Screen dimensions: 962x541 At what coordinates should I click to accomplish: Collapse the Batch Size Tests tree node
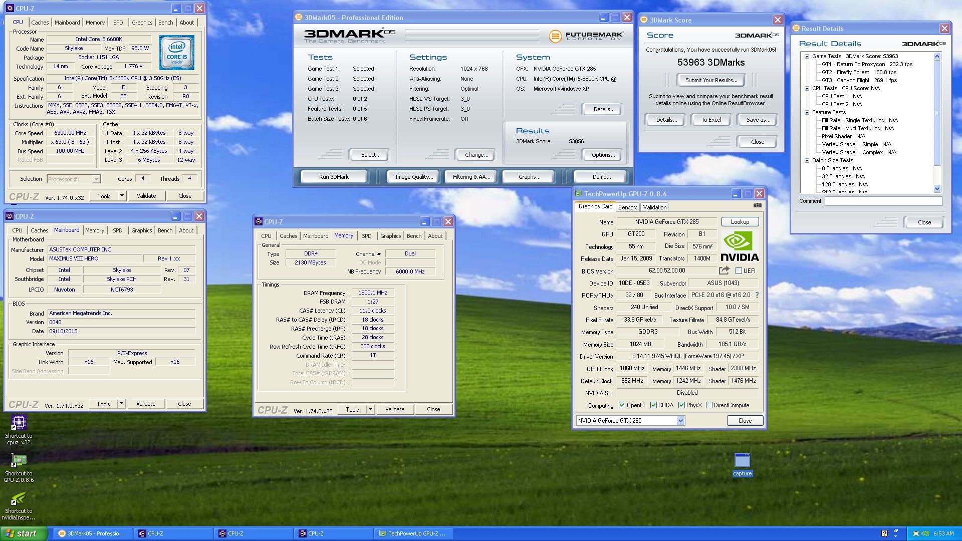click(x=807, y=160)
